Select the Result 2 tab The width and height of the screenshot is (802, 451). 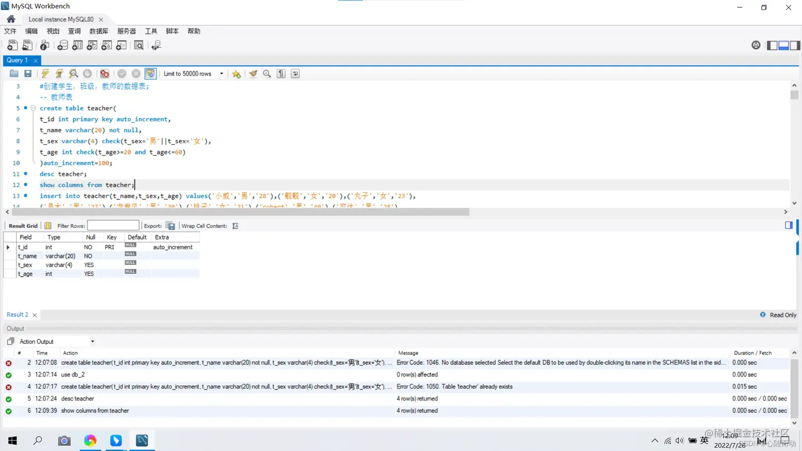pos(18,315)
